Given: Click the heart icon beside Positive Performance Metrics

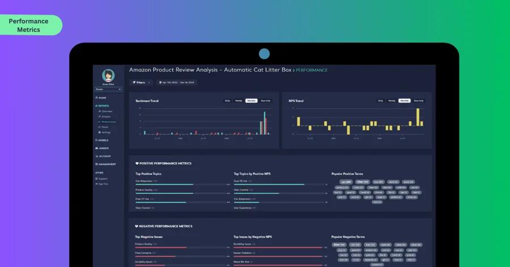Looking at the screenshot, I should 137,164.
